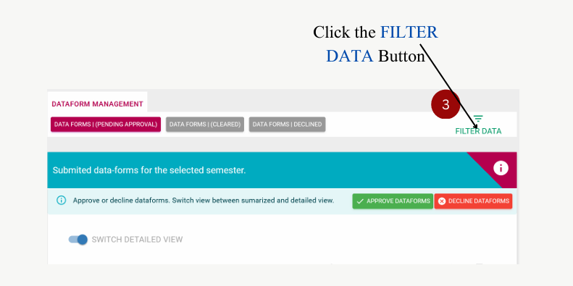Click the white info icon on magenta corner
The image size is (573, 286).
coord(501,168)
